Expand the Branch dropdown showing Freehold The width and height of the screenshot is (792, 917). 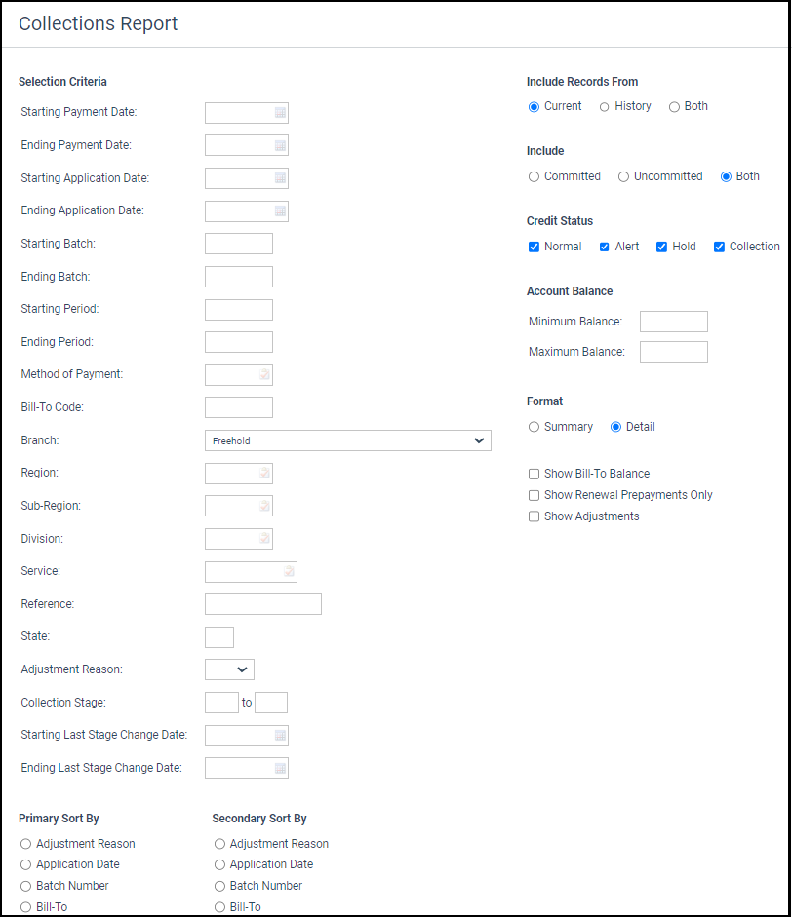pos(347,440)
